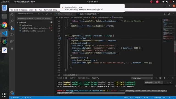Change UTF-8 encoding in status bar
The width and height of the screenshot is (176, 99).
[146, 98]
